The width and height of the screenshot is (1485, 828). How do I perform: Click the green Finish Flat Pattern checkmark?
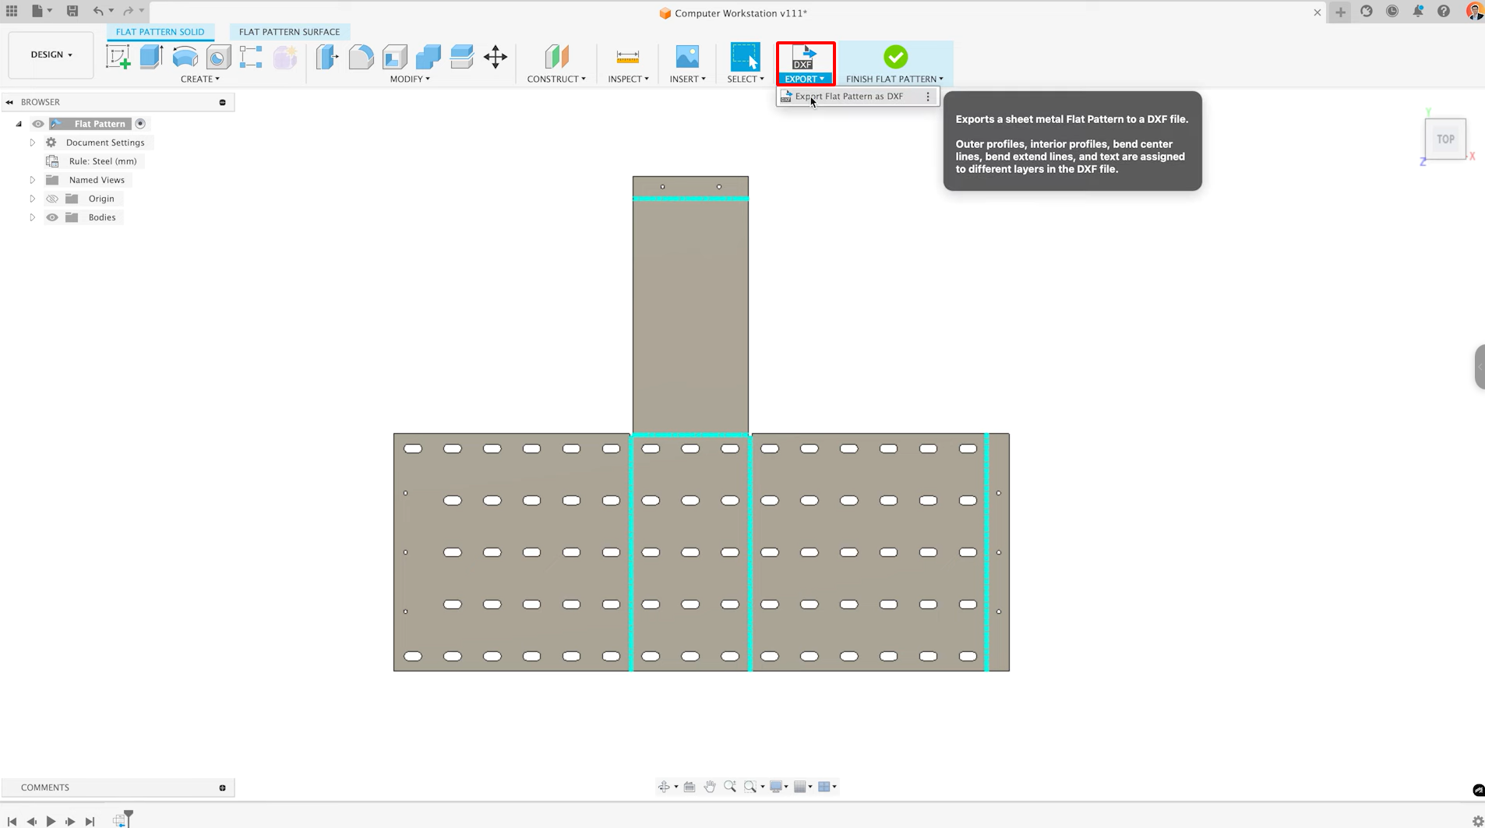[895, 57]
